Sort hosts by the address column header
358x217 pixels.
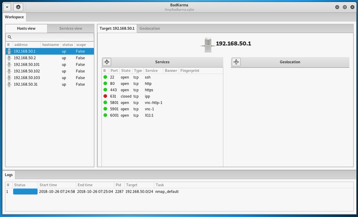tap(26, 45)
